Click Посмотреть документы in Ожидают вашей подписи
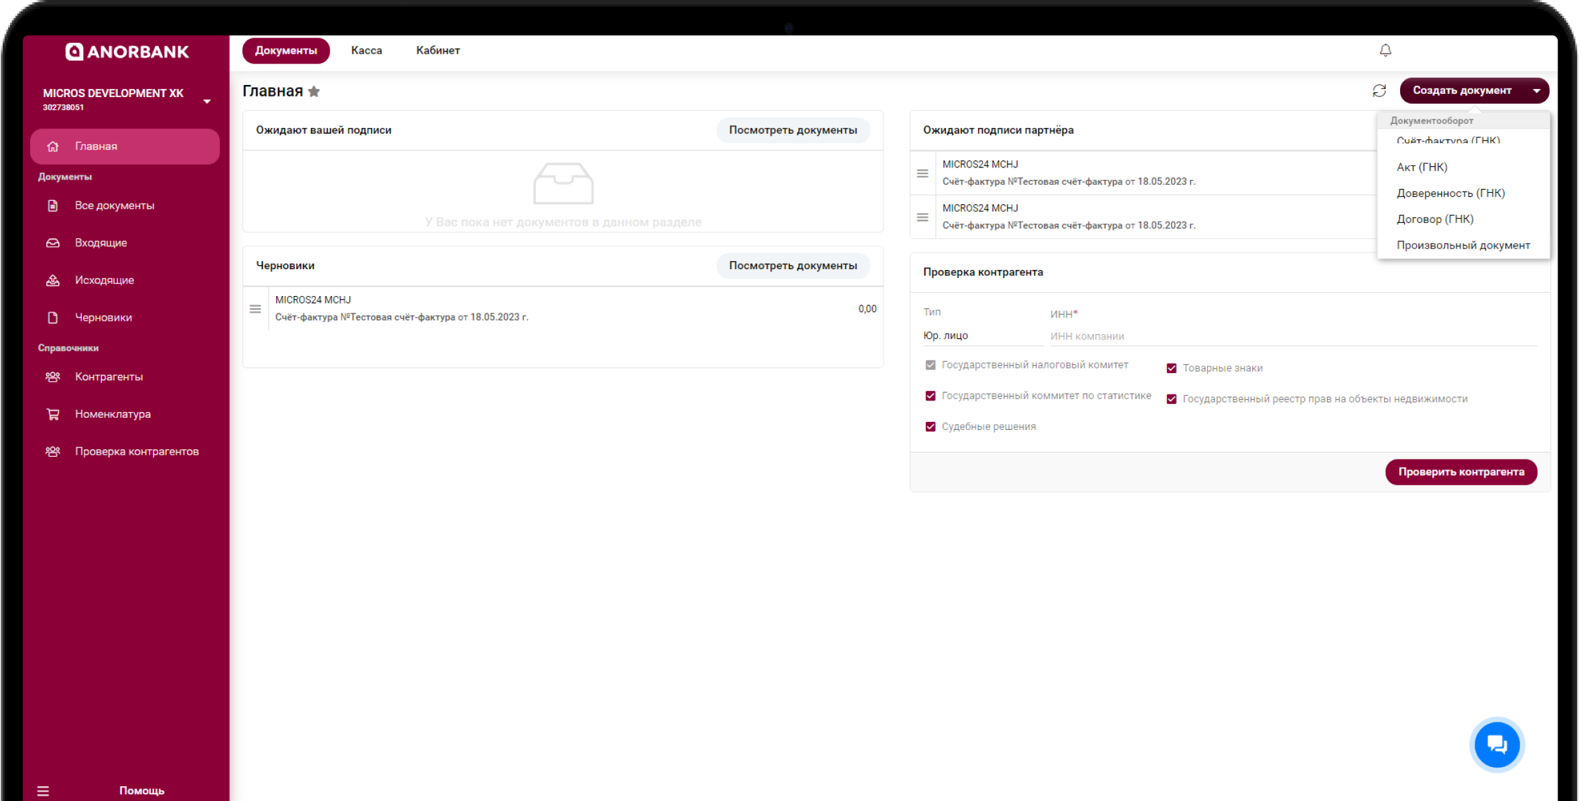This screenshot has width=1581, height=801. coord(793,130)
